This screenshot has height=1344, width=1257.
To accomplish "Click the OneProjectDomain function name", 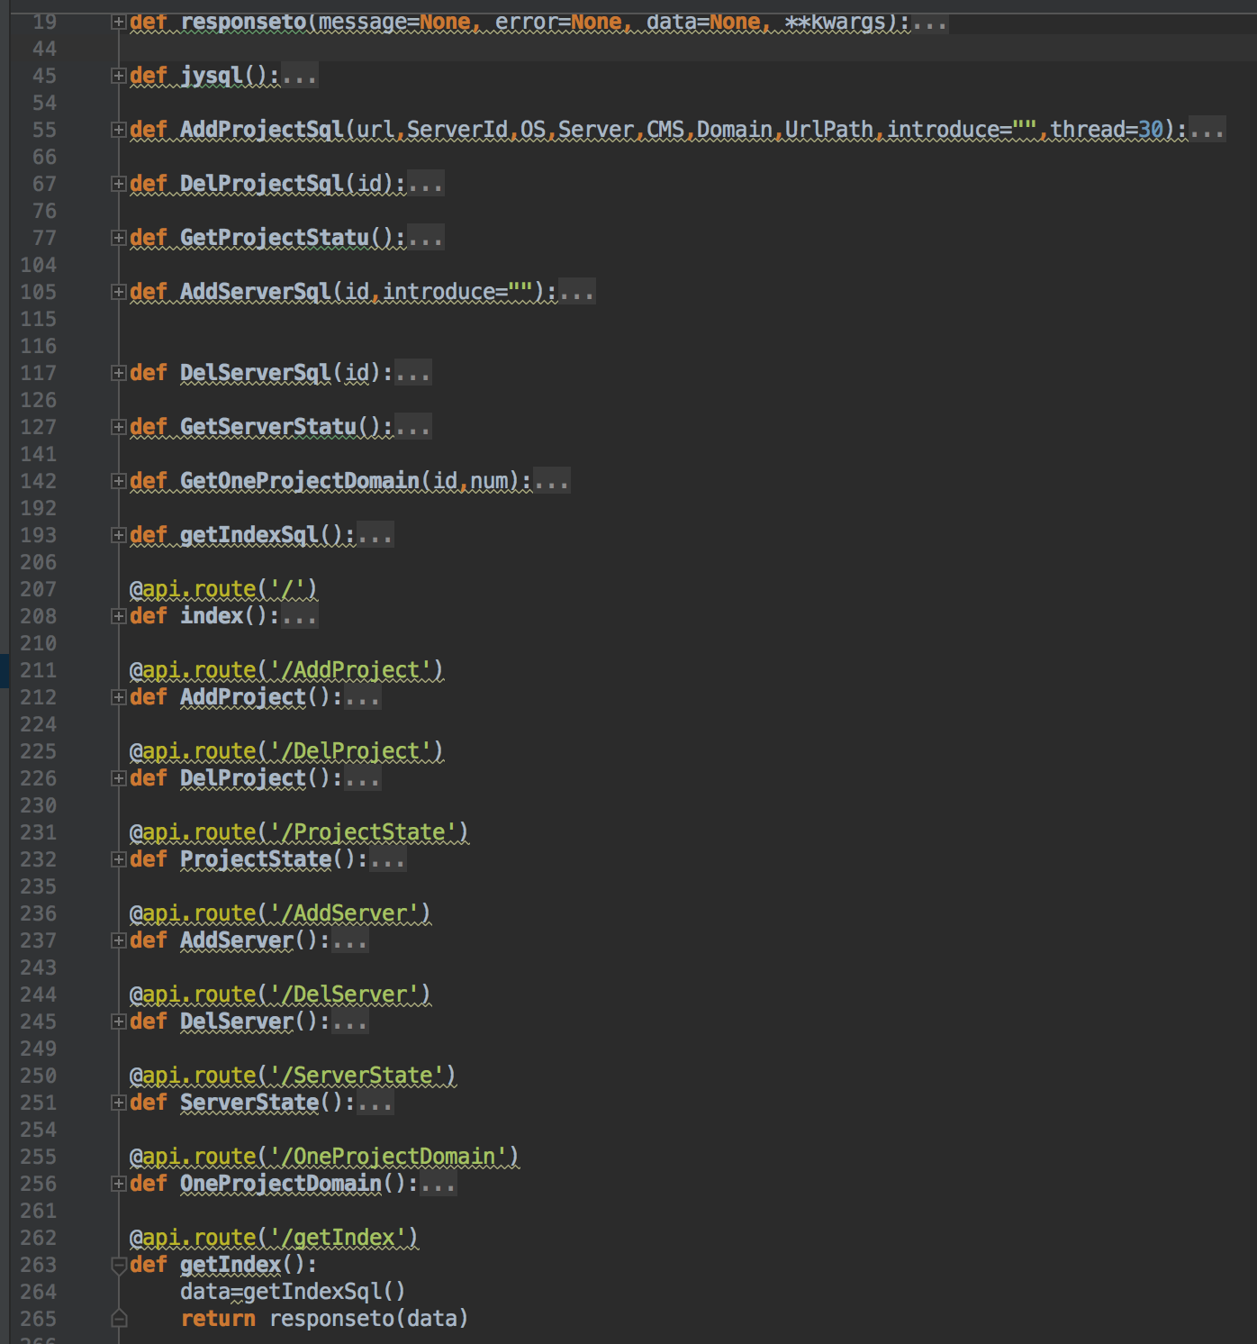I will tap(281, 1184).
